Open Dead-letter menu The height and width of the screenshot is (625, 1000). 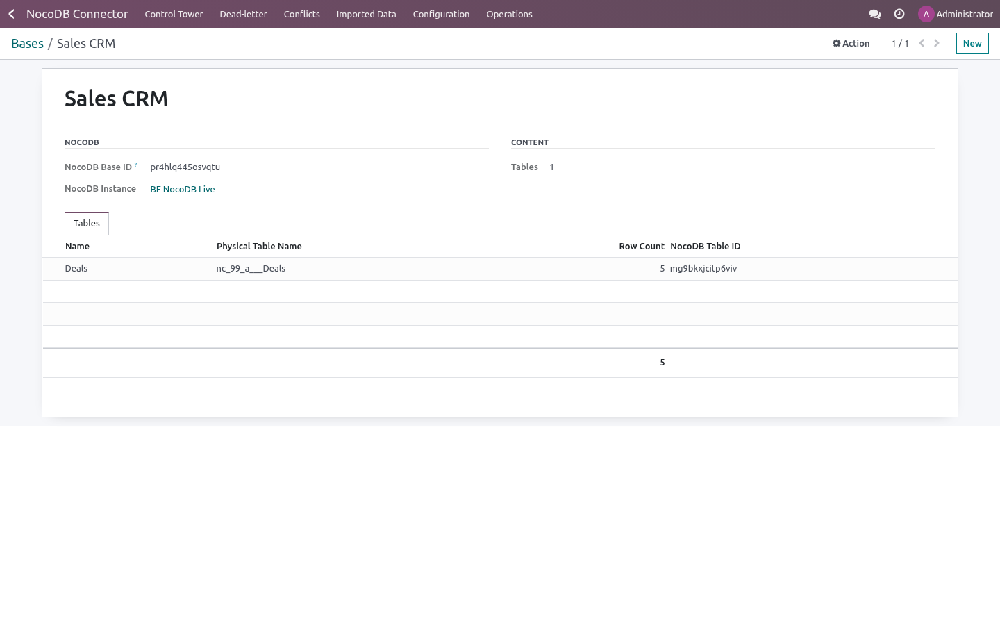point(243,14)
